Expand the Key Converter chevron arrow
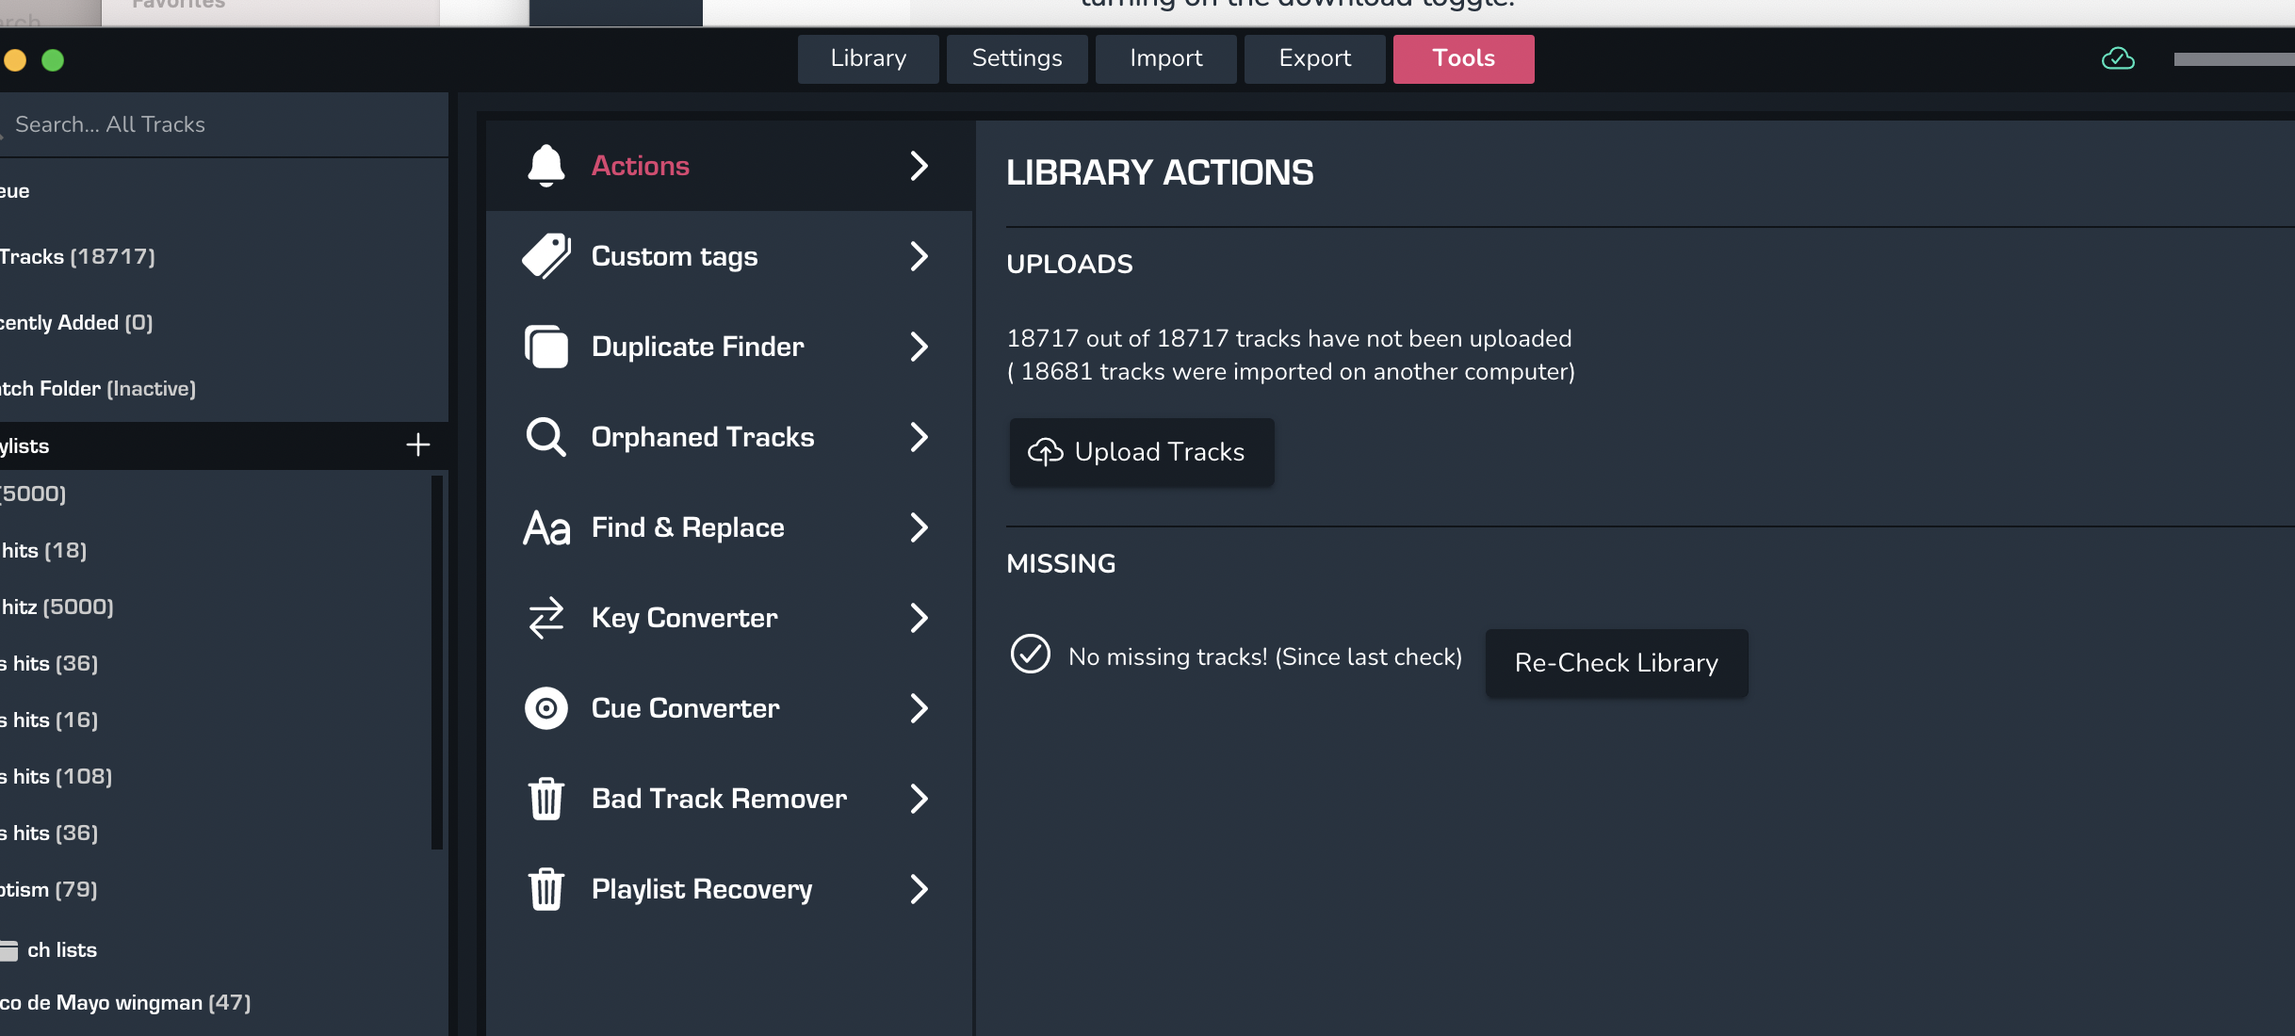Image resolution: width=2295 pixels, height=1036 pixels. (919, 618)
